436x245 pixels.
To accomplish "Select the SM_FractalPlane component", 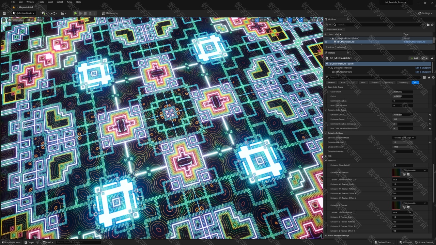I will tap(344, 72).
